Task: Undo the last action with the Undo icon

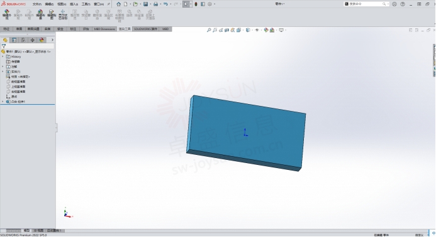Action: pyautogui.click(x=165, y=4)
